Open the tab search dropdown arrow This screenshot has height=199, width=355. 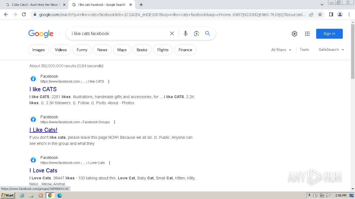322,5
